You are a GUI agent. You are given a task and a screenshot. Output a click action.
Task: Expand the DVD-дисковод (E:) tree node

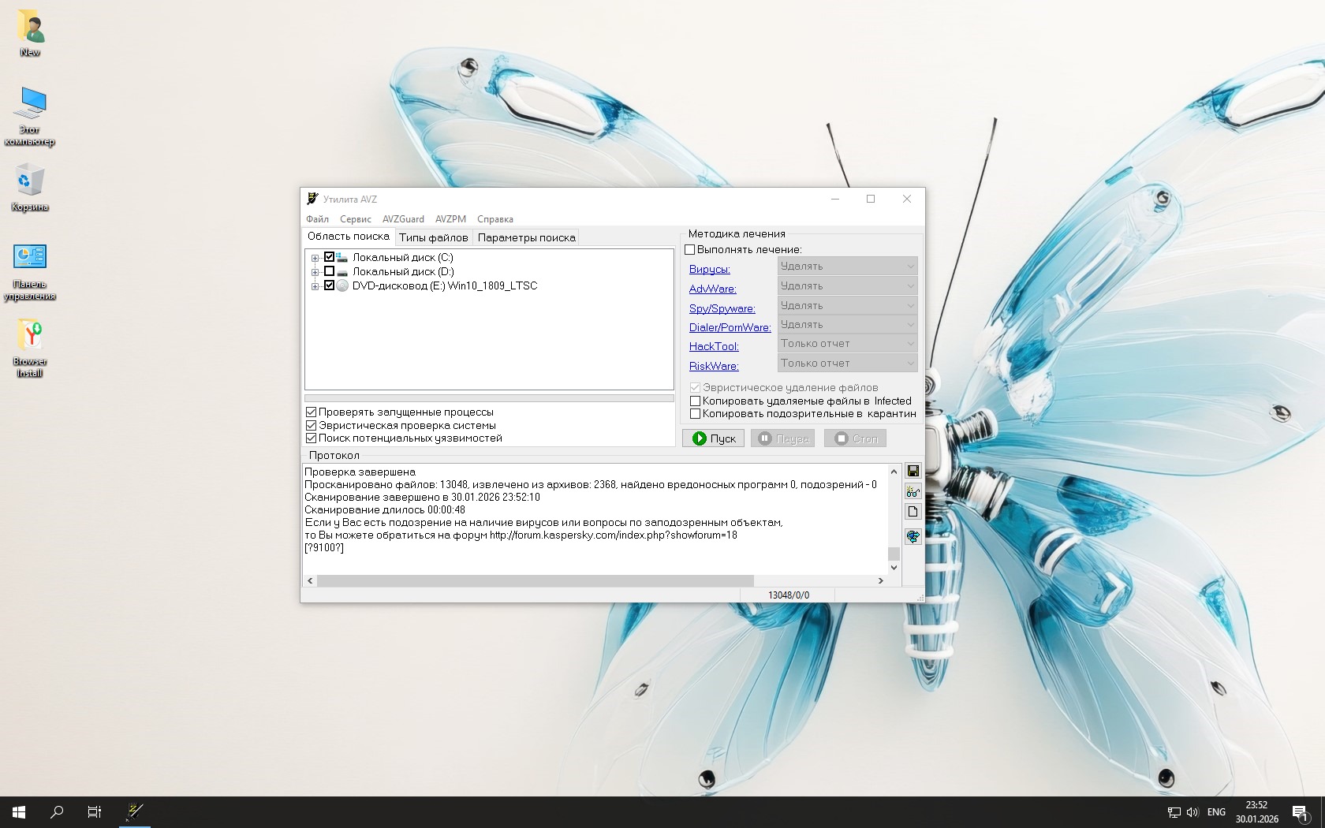315,286
